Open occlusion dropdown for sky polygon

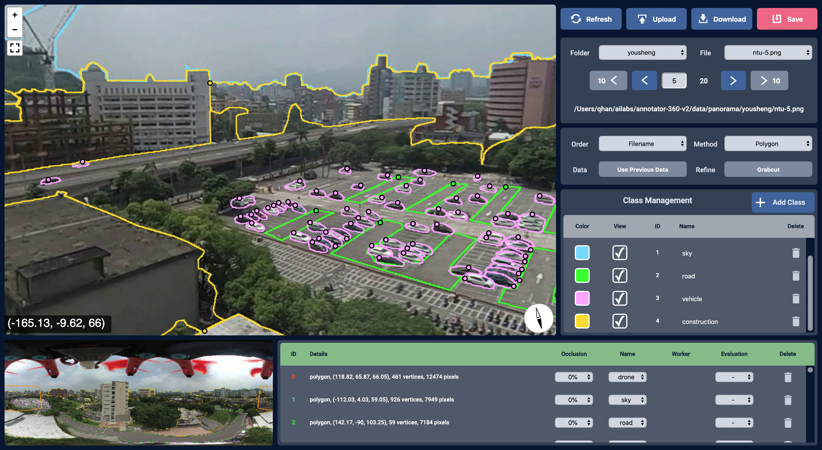point(573,400)
